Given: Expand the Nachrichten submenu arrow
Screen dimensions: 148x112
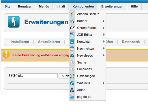Looking at the screenshot, I should tap(104, 48).
